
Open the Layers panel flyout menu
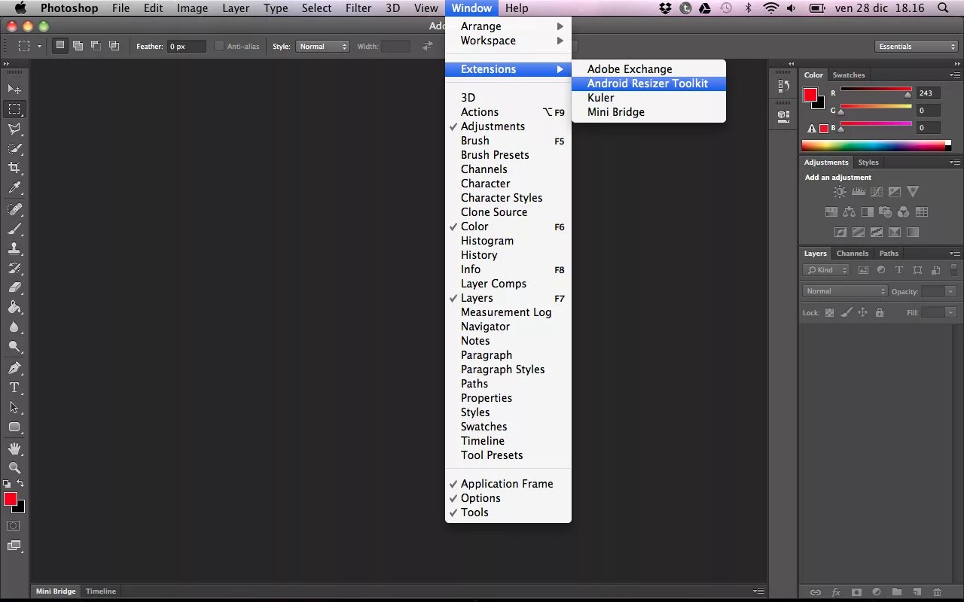pyautogui.click(x=954, y=254)
